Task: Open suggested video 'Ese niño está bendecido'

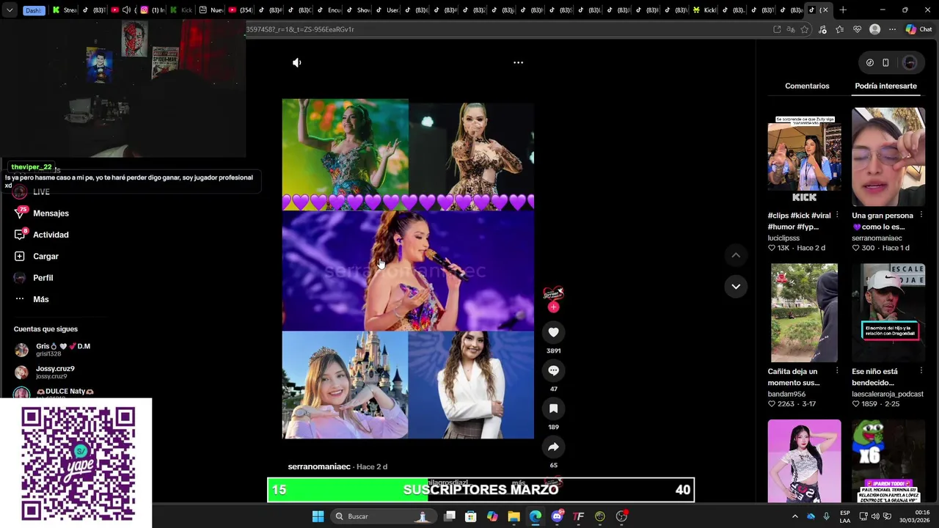Action: 888,312
